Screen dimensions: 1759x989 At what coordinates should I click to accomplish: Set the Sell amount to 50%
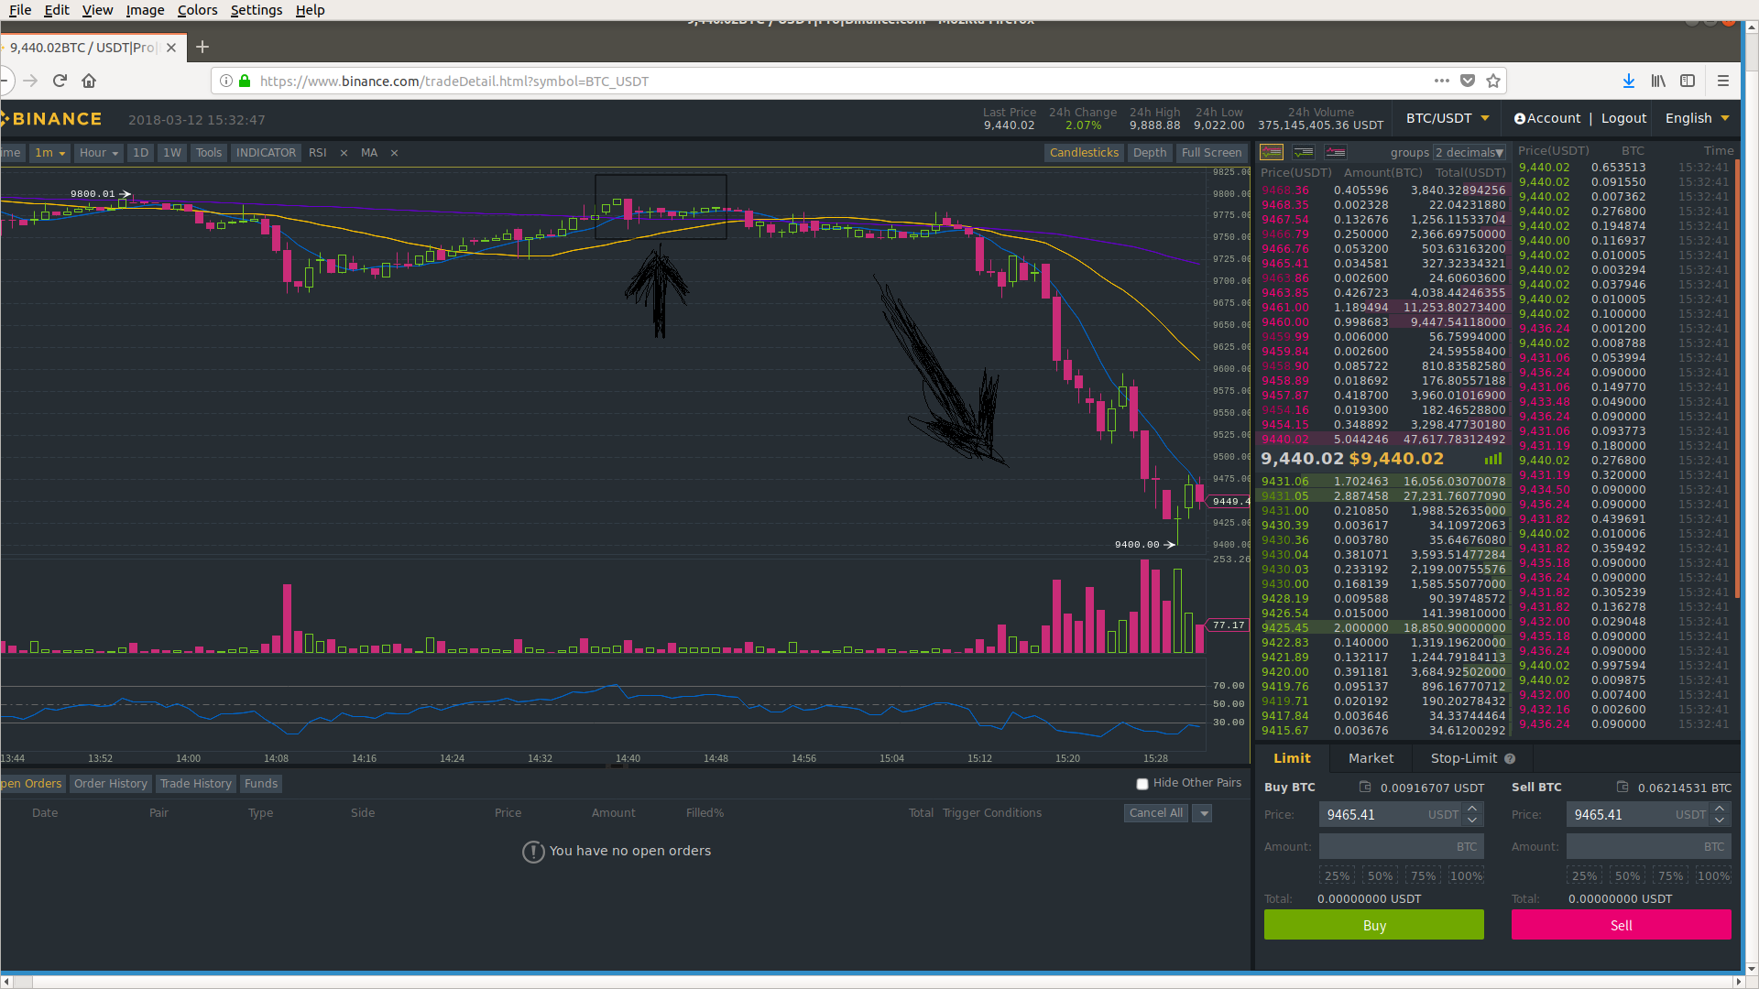coord(1627,876)
